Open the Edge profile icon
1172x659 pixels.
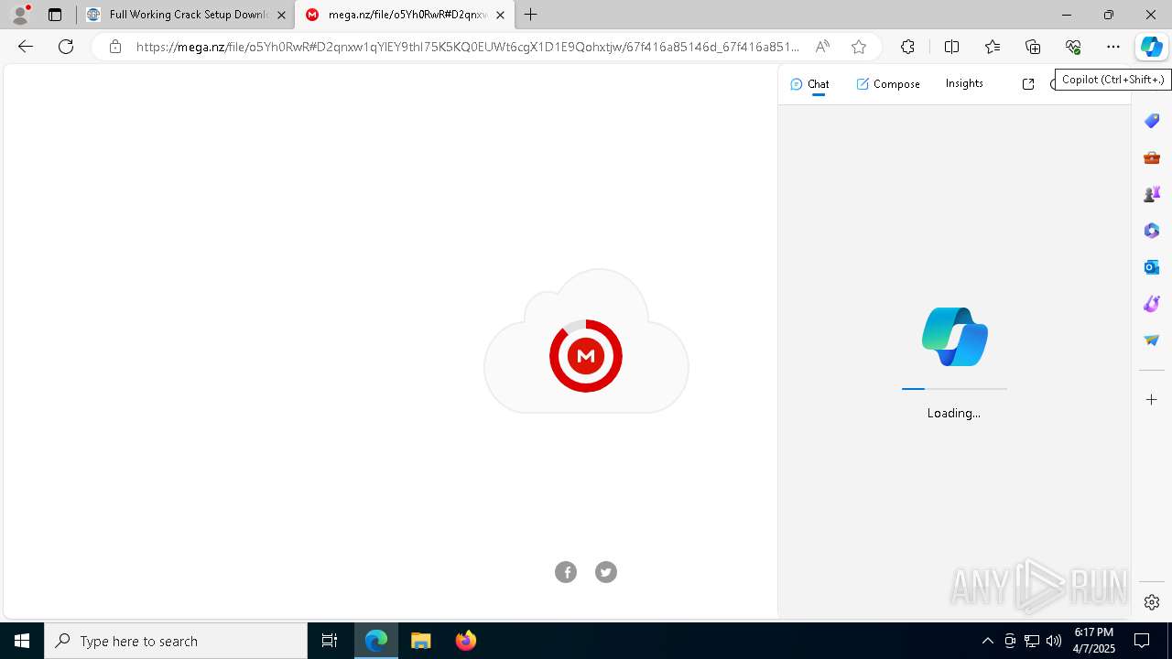(20, 15)
